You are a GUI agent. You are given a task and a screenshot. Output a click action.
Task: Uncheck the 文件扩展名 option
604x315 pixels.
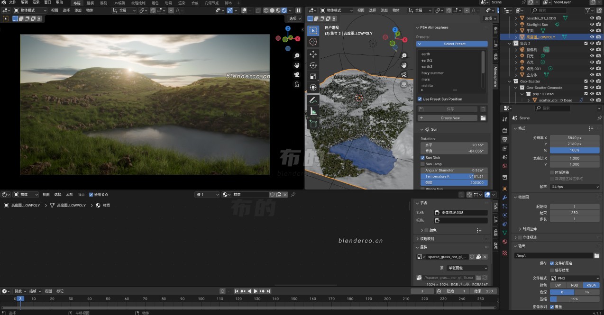coord(552,263)
